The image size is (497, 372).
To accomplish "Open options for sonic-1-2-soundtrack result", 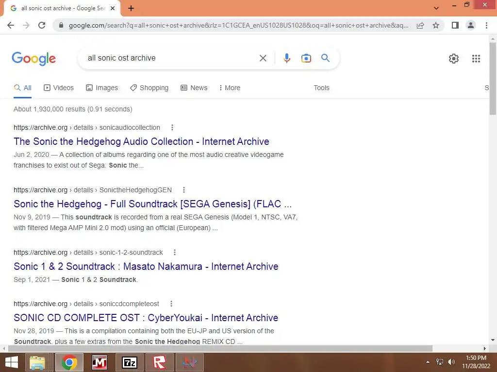I will pos(175,252).
